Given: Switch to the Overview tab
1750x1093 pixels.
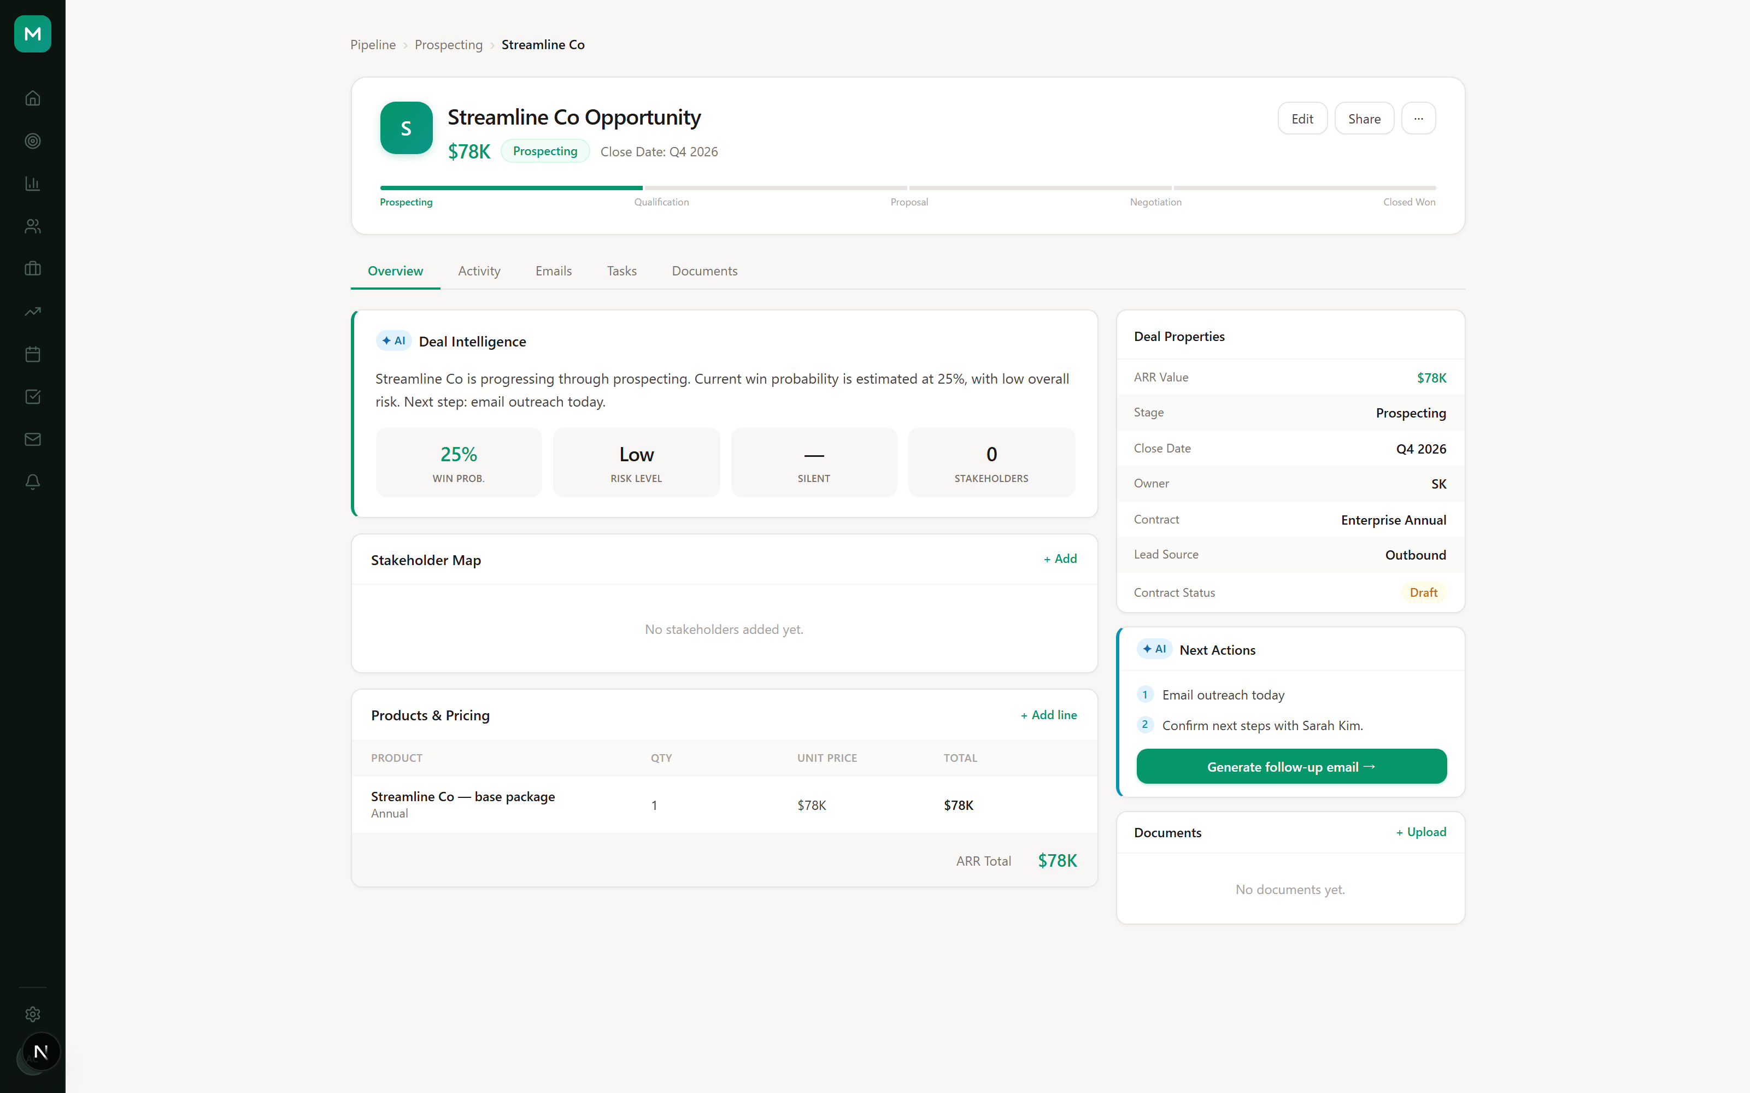Looking at the screenshot, I should [395, 271].
